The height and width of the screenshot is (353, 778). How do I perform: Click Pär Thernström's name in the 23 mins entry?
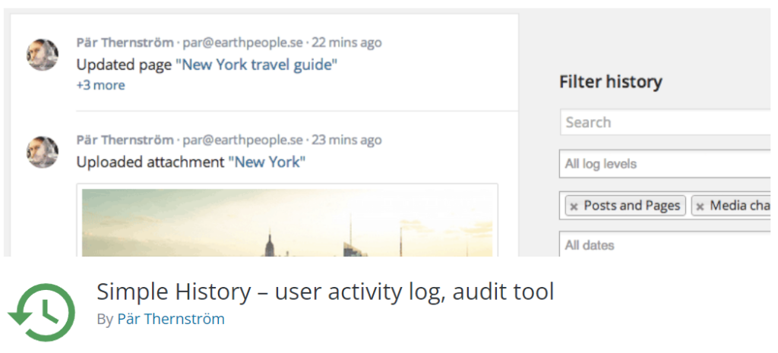125,140
